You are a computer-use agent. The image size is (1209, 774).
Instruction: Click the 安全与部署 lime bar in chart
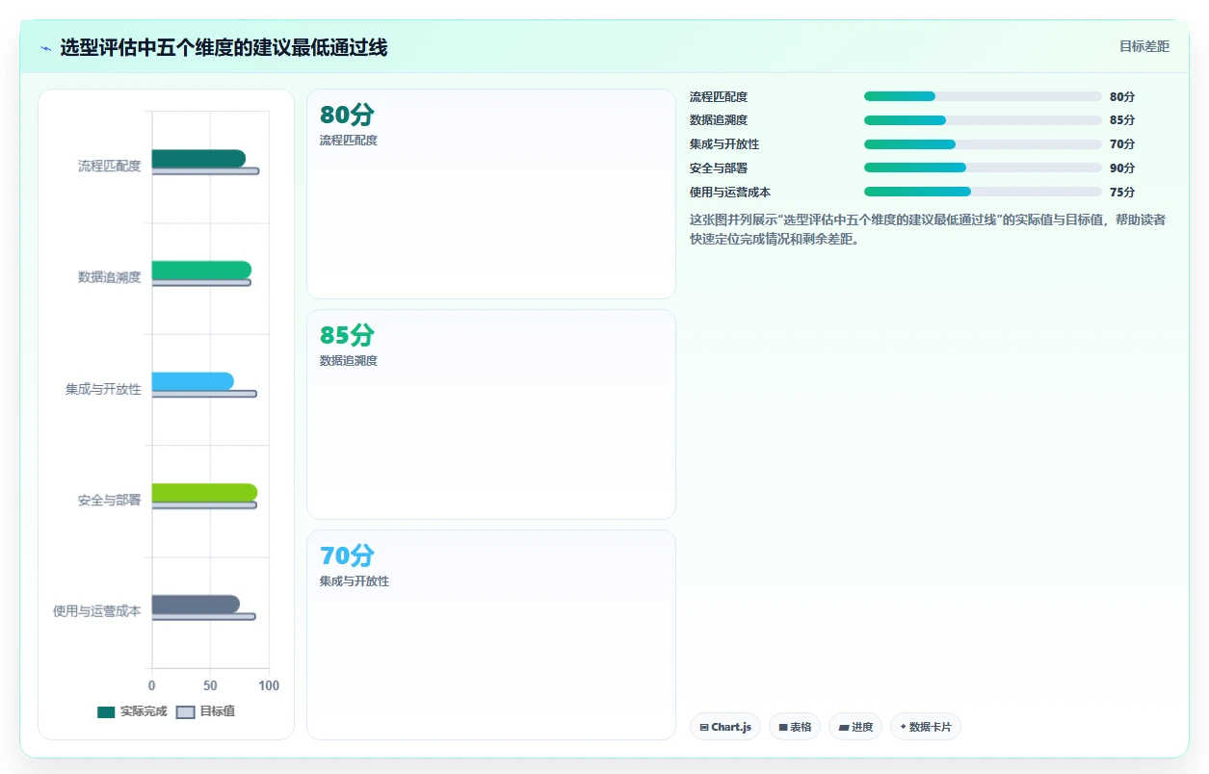click(x=204, y=493)
